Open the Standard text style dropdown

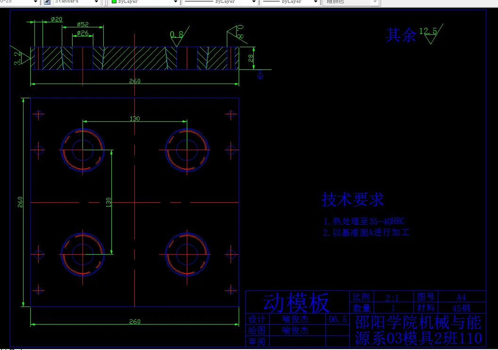(x=96, y=2)
